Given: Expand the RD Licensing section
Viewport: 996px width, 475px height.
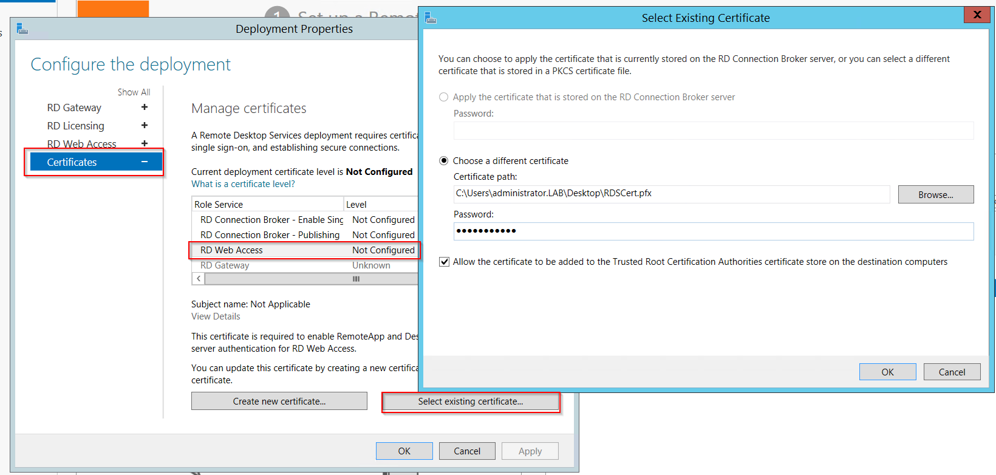Looking at the screenshot, I should click(x=145, y=126).
